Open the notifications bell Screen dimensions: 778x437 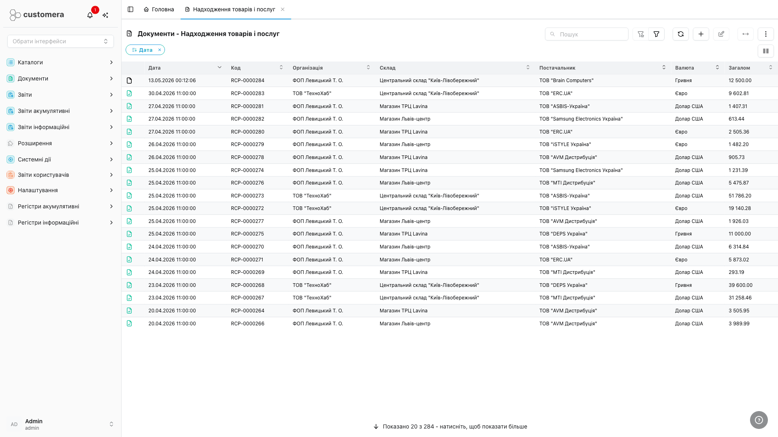pos(90,15)
